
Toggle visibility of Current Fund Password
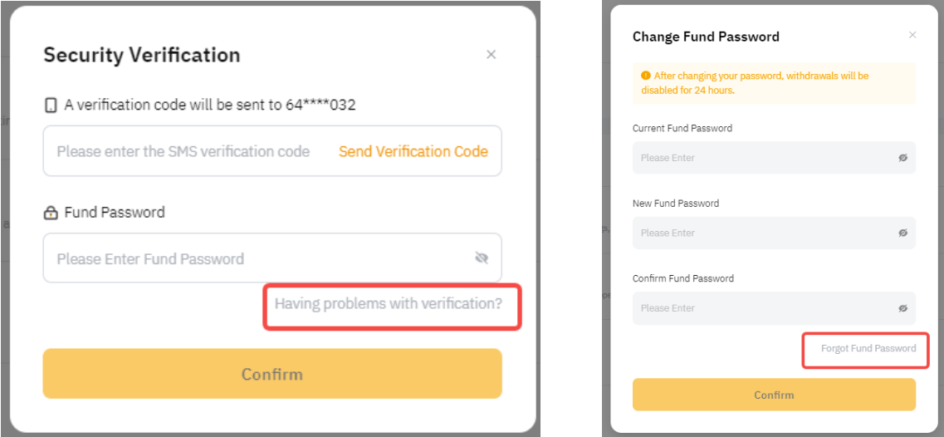(902, 158)
